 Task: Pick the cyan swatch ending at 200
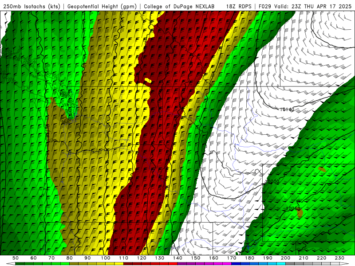[x=281, y=264]
